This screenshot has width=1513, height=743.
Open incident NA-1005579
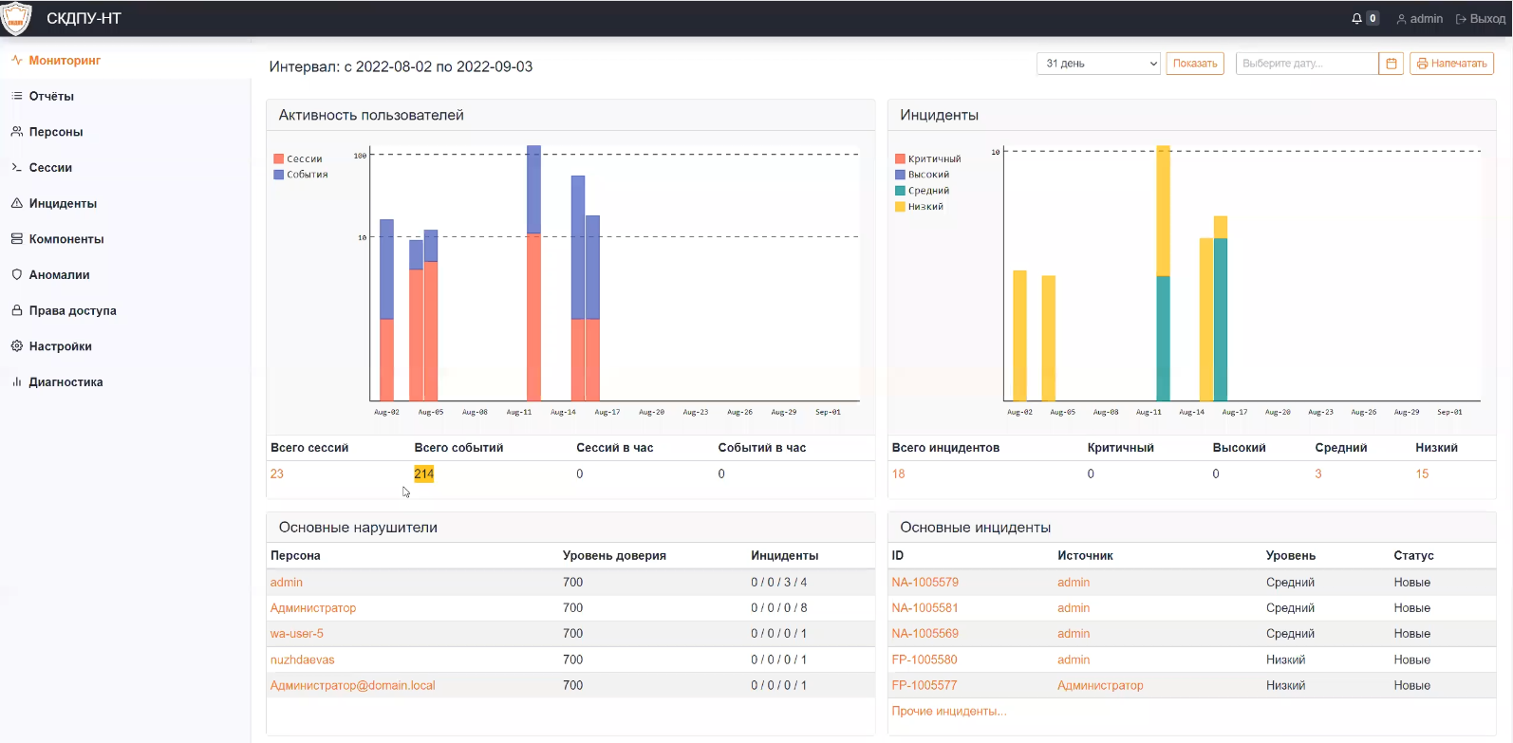pos(925,582)
